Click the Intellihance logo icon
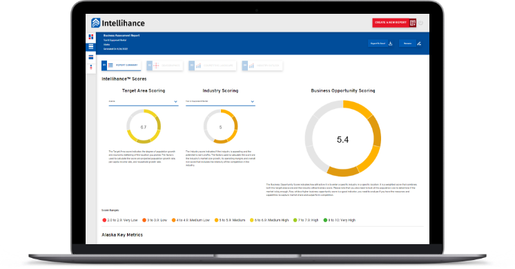The height and width of the screenshot is (269, 515). (x=95, y=23)
